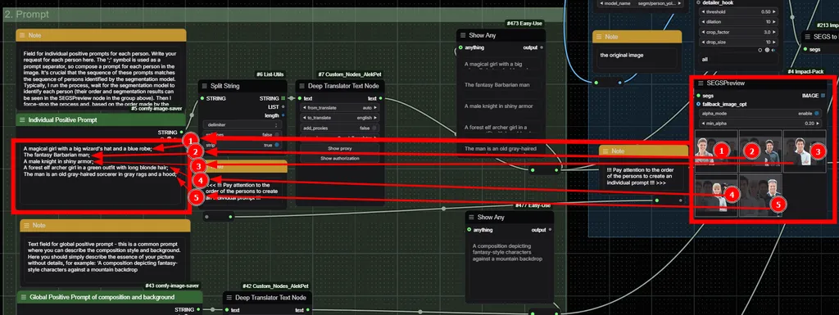Click the Split String STRING output grid port
This screenshot has height=315, width=839.
[x=283, y=98]
